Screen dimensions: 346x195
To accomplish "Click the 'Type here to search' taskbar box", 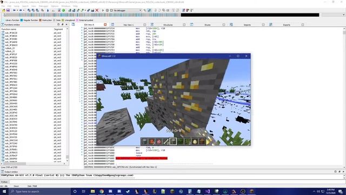I will [x=39, y=191].
